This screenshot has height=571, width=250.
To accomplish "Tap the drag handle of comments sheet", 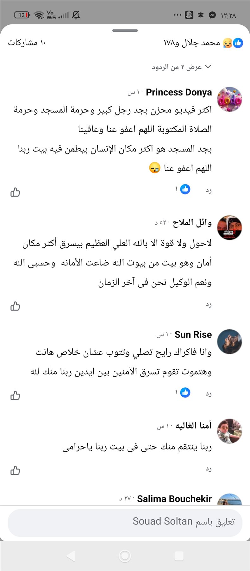I will [125, 30].
